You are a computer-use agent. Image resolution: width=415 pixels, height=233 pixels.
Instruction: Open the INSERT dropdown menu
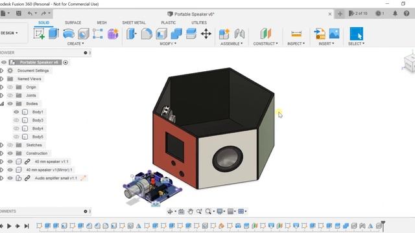(x=326, y=43)
